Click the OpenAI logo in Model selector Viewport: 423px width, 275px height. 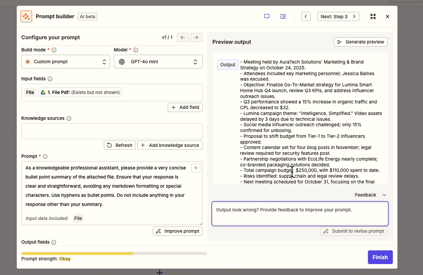tap(122, 62)
